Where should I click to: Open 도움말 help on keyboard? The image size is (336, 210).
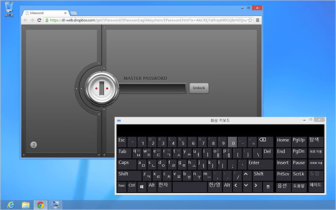pos(299,187)
